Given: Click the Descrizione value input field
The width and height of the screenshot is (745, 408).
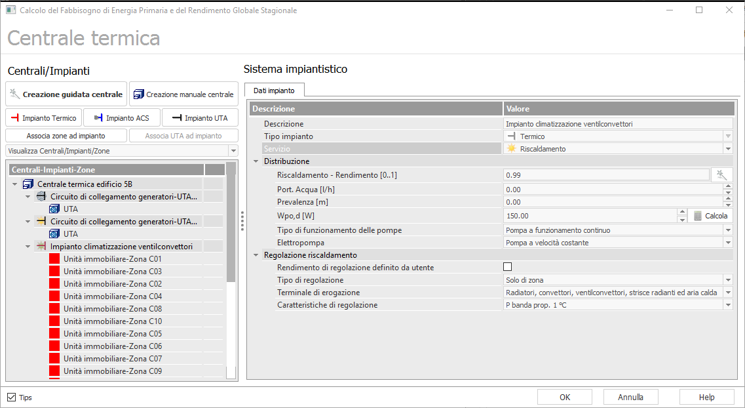Looking at the screenshot, I should coord(618,123).
